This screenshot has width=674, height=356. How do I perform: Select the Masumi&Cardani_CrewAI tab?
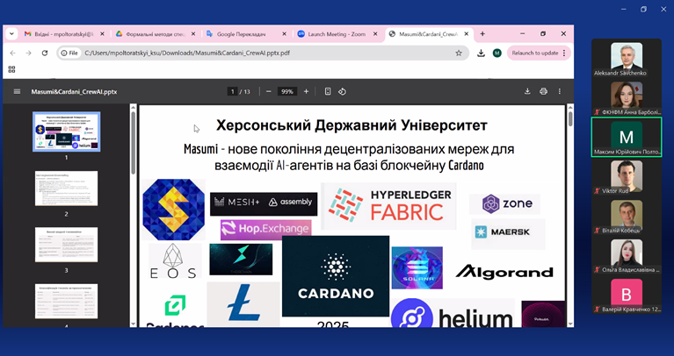coord(429,34)
